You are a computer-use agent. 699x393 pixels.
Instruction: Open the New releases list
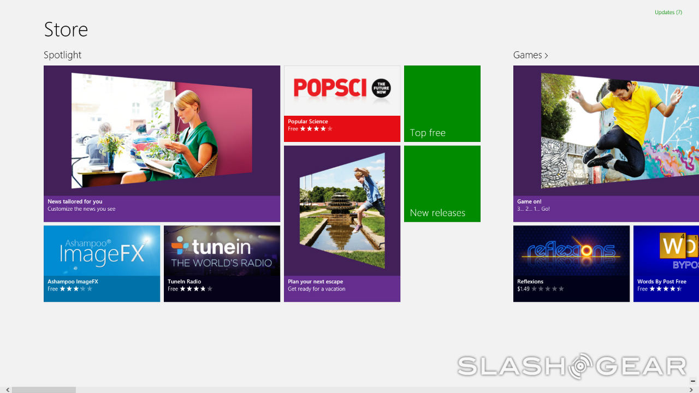(442, 184)
